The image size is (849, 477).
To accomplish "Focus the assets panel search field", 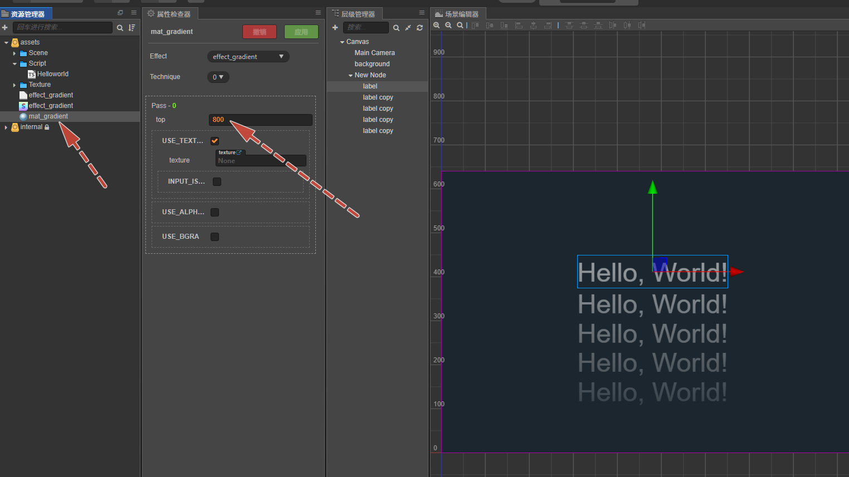I will (62, 27).
